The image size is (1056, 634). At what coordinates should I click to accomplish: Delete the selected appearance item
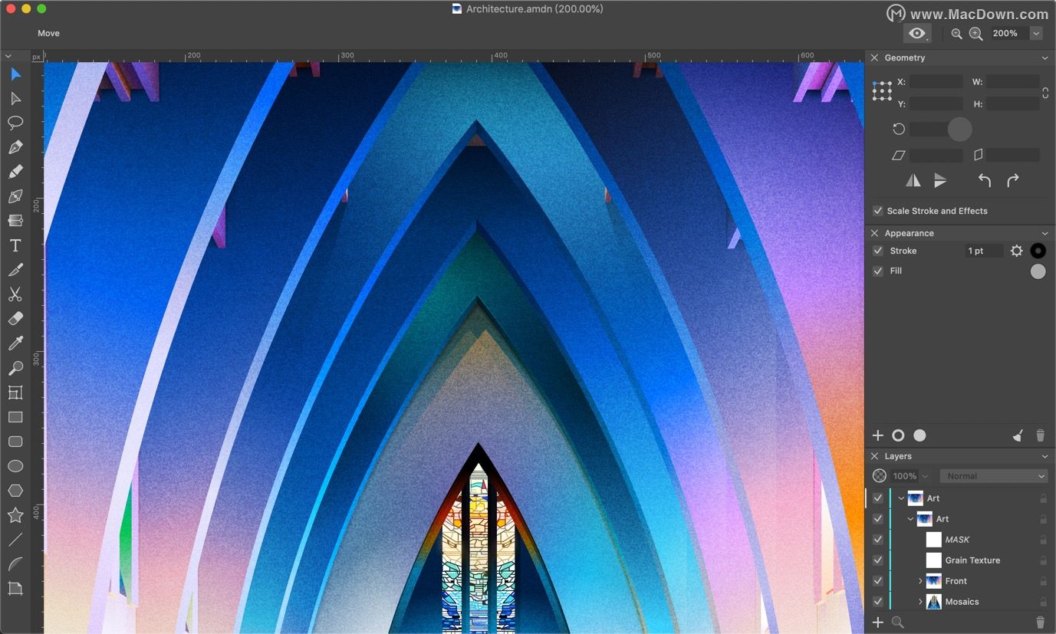click(1041, 435)
